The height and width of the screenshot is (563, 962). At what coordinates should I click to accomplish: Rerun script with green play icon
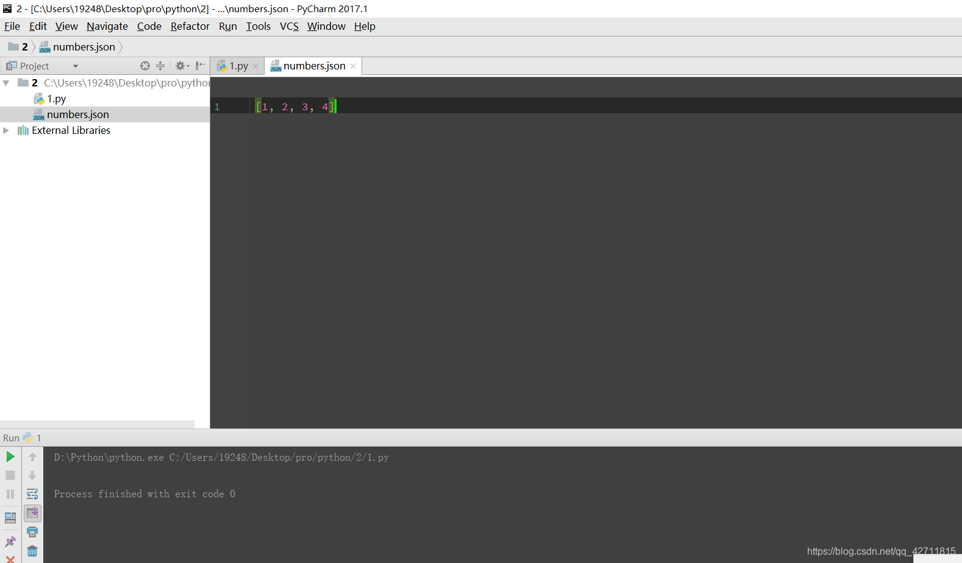coord(10,456)
